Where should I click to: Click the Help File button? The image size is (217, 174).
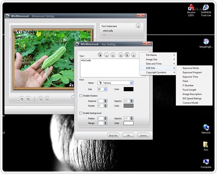pos(113,135)
